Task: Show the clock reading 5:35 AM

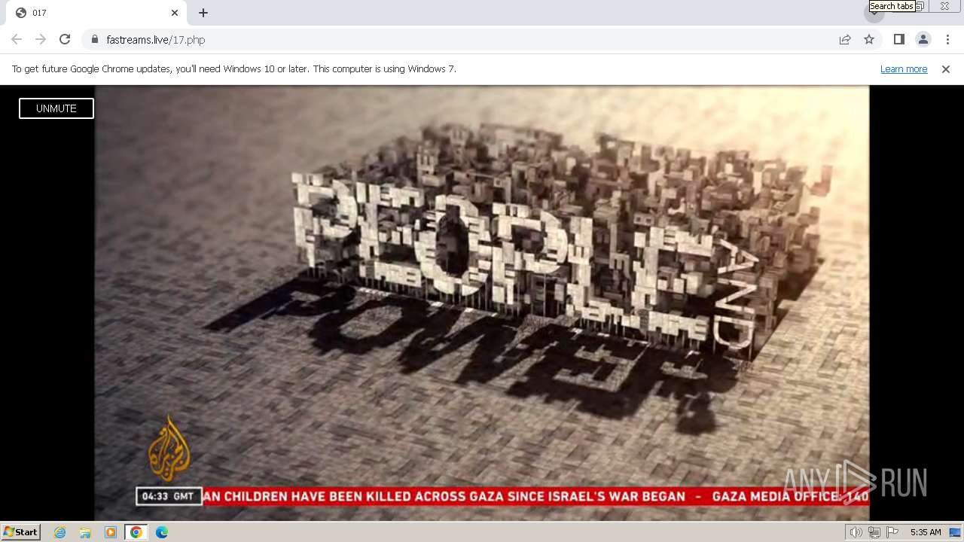Action: (926, 532)
